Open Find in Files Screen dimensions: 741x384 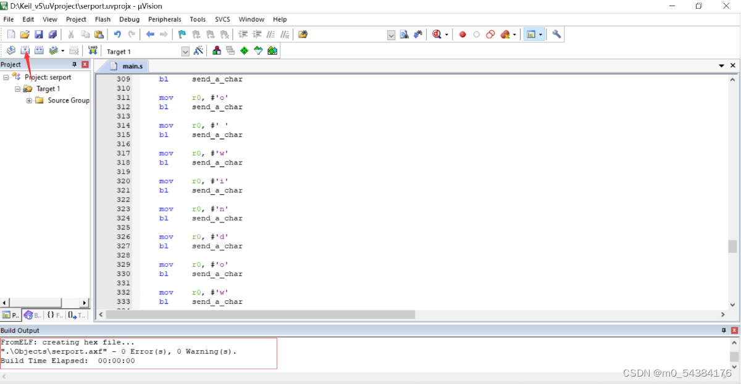[x=304, y=34]
